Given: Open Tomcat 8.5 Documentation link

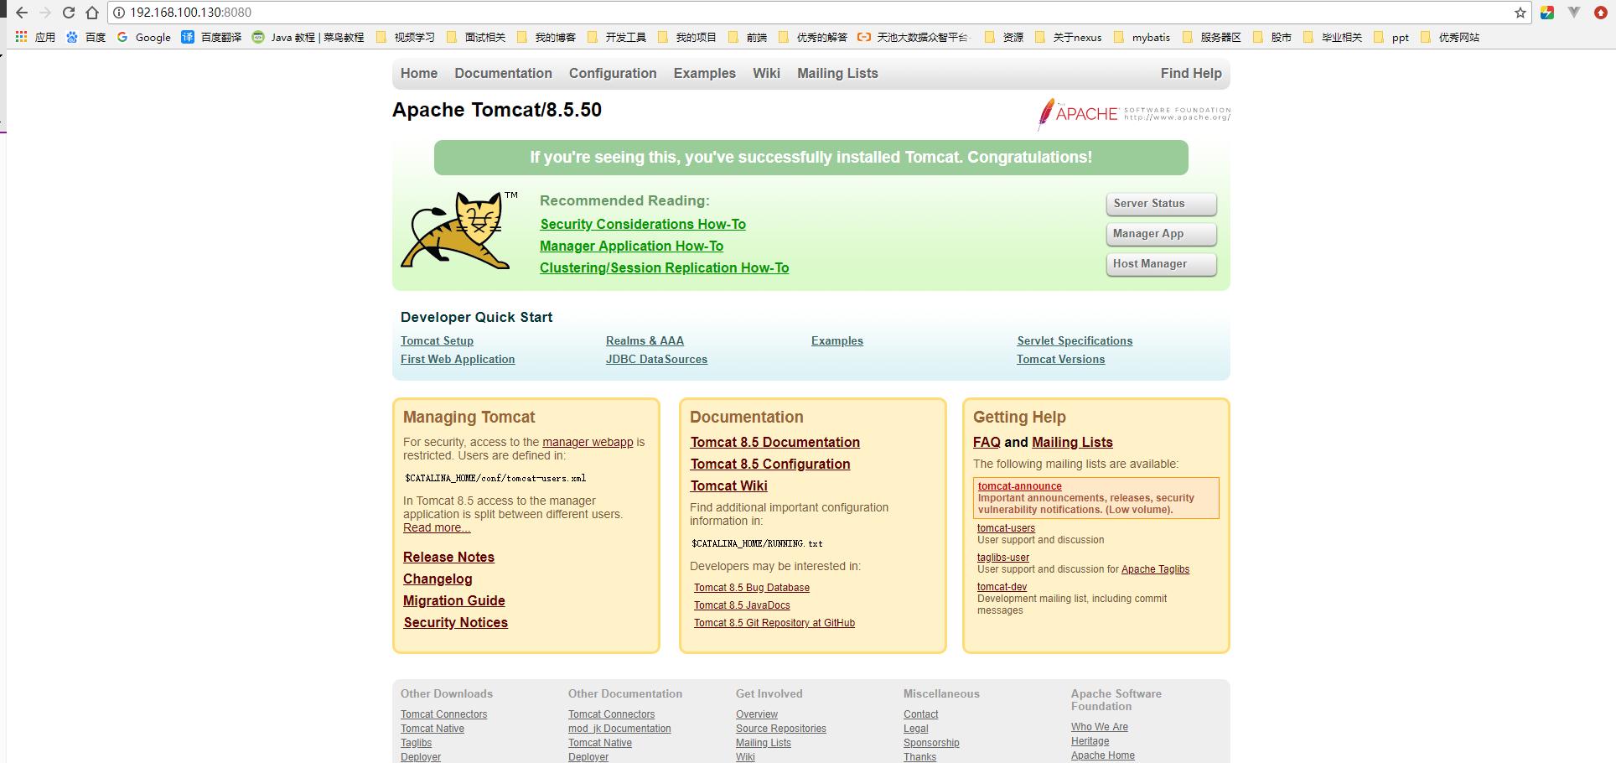Looking at the screenshot, I should pyautogui.click(x=774, y=442).
